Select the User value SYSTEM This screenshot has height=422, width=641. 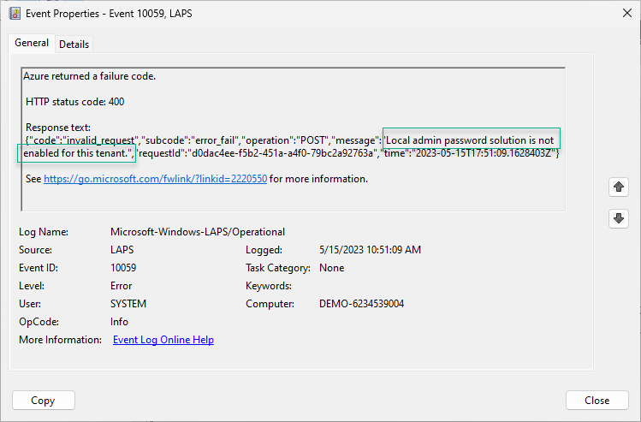(x=128, y=304)
